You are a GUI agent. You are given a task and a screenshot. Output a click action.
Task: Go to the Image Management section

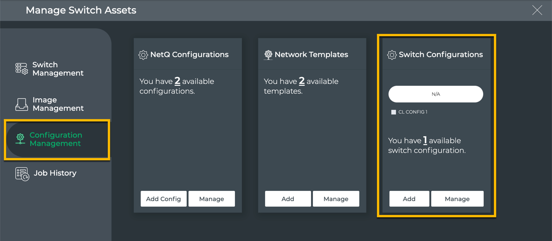[x=58, y=104]
